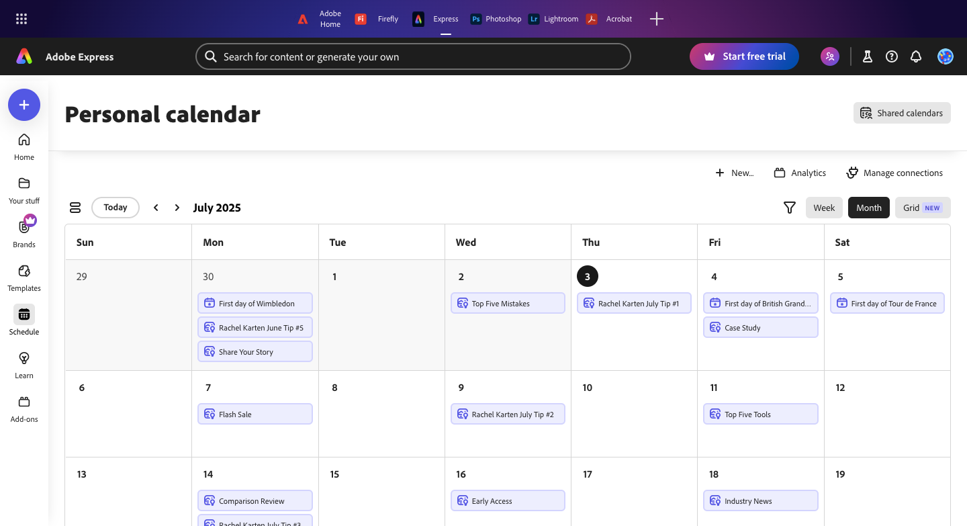Open Shared calendars
Image resolution: width=967 pixels, height=526 pixels.
(902, 113)
